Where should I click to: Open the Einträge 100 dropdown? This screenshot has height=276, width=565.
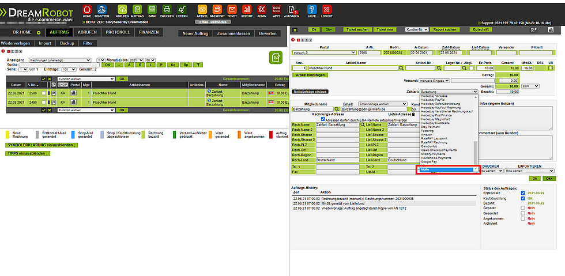click(69, 69)
